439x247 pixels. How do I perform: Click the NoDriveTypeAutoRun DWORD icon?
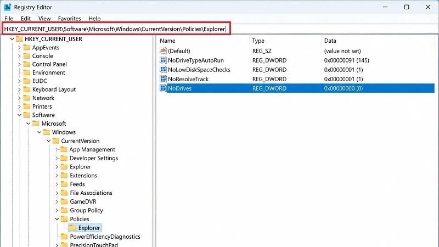click(163, 60)
